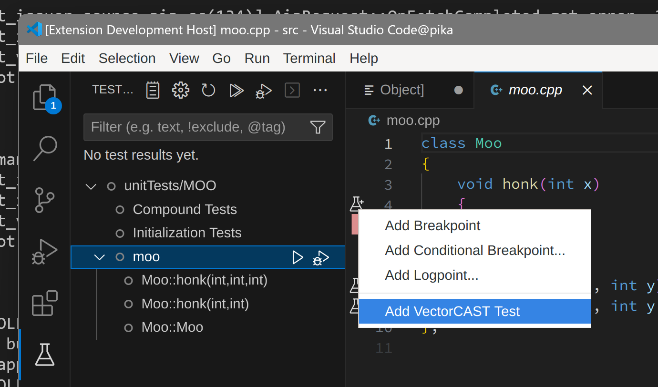Select Add Conditional Breakpoint
The height and width of the screenshot is (387, 658).
(475, 250)
